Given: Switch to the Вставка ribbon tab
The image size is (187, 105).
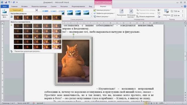Looking at the screenshot, I should [x=25, y=6].
